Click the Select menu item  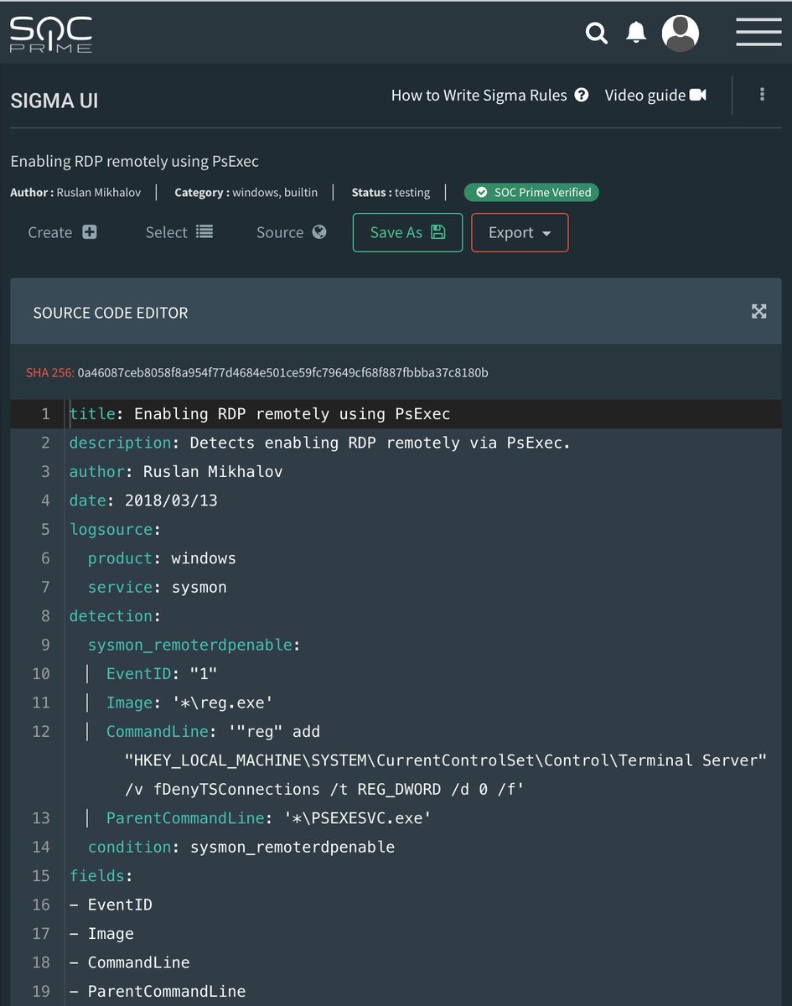click(x=179, y=232)
